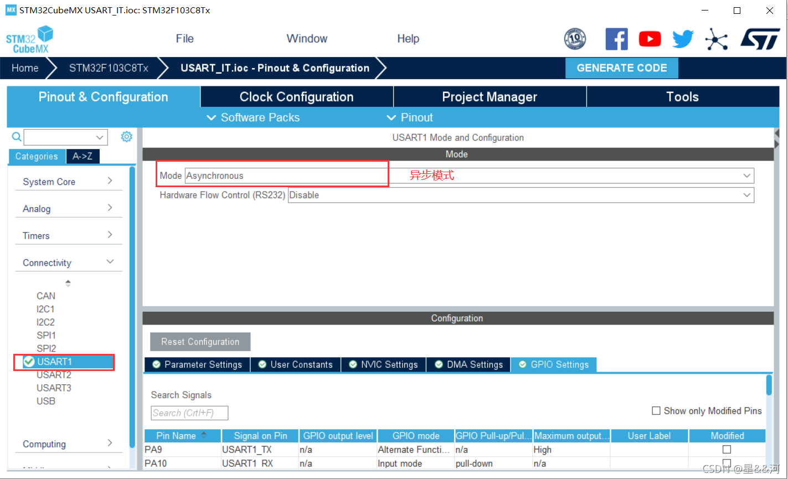788x479 pixels.
Task: Open the DMA Settings tab
Action: coord(468,364)
